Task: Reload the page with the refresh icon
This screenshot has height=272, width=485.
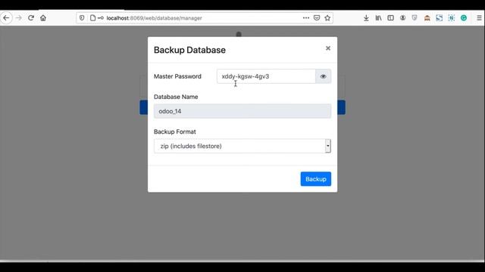Action: [x=31, y=18]
